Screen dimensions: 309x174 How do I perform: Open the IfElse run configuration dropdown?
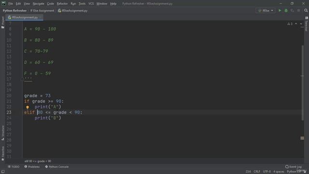tap(266, 11)
